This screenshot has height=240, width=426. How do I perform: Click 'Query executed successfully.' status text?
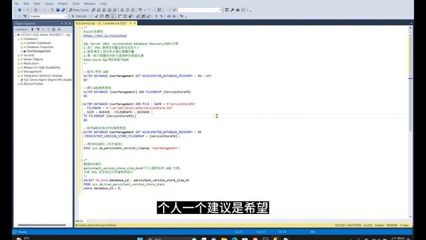click(x=97, y=225)
